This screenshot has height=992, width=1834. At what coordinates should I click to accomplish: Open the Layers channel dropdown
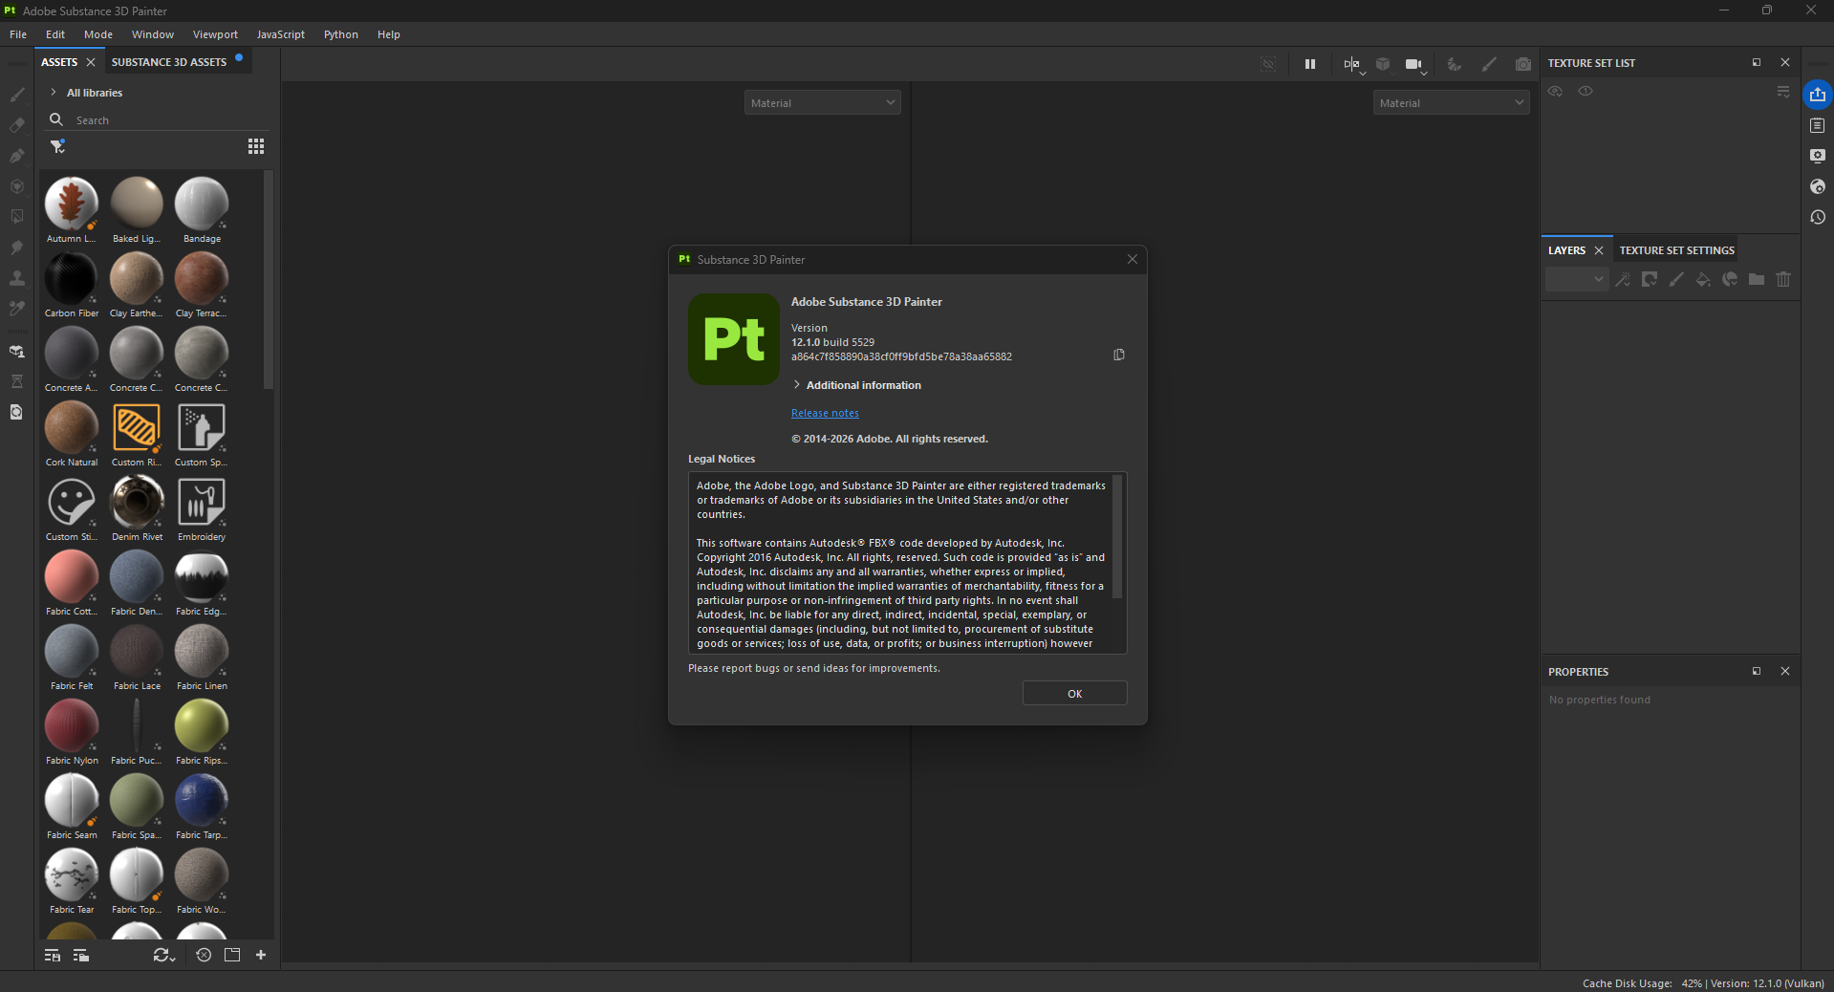[x=1576, y=279]
